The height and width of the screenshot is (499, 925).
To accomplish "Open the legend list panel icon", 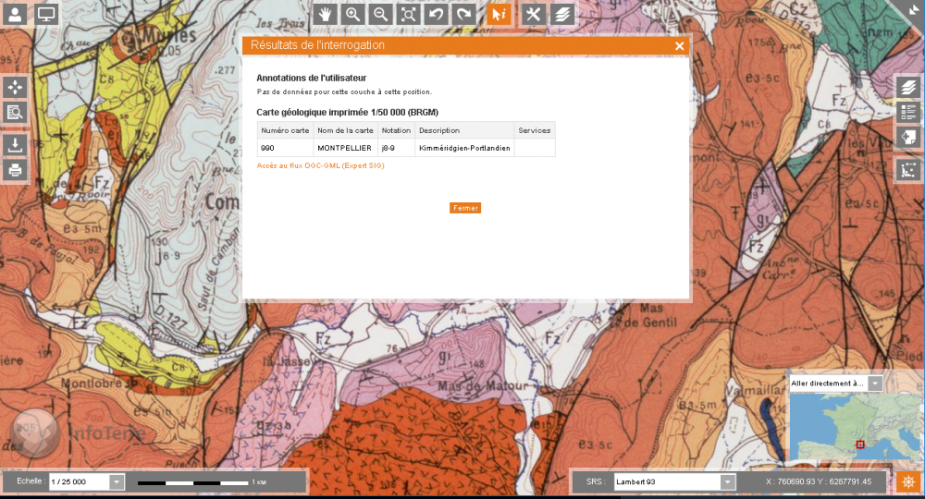I will 907,112.
